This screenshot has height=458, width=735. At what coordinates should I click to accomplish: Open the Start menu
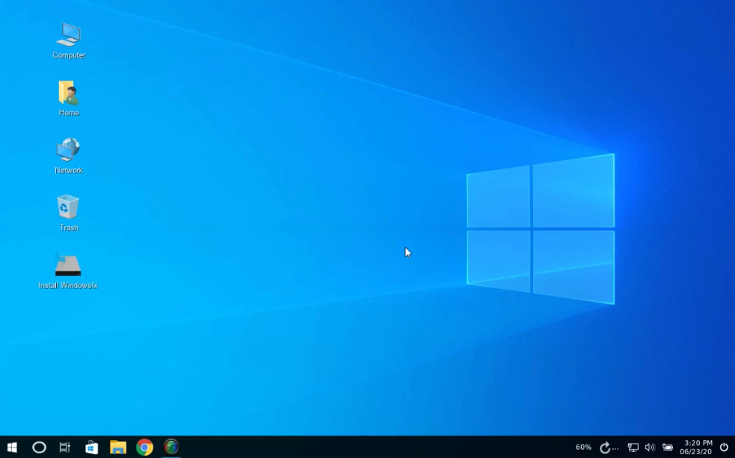click(12, 448)
